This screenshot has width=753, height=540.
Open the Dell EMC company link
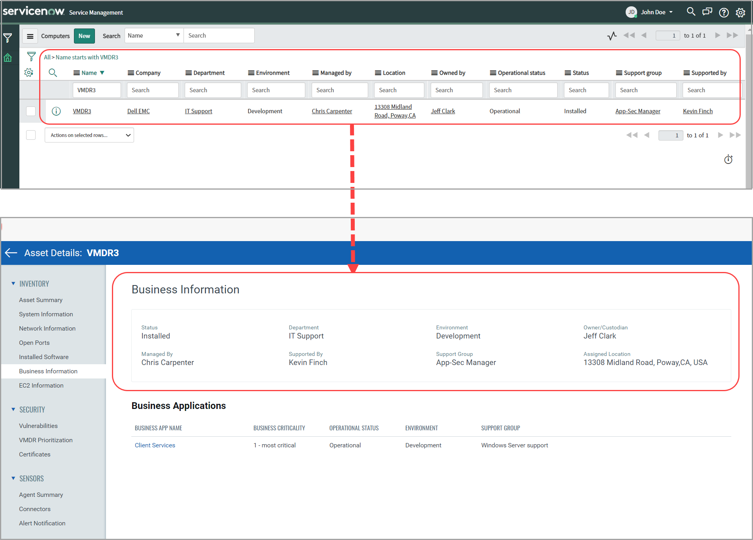point(138,111)
